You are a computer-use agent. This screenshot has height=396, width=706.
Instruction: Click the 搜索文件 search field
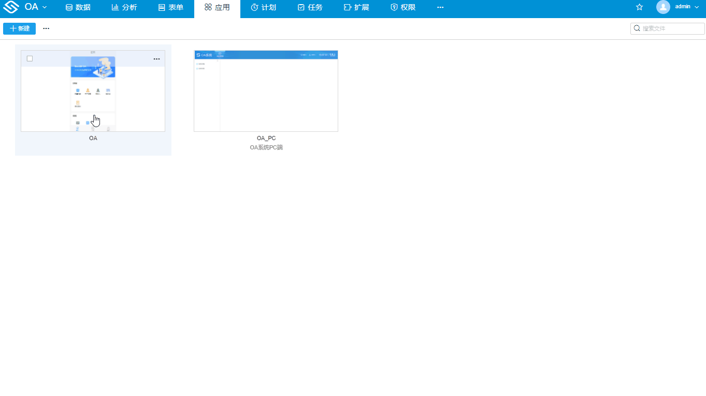[x=672, y=28]
